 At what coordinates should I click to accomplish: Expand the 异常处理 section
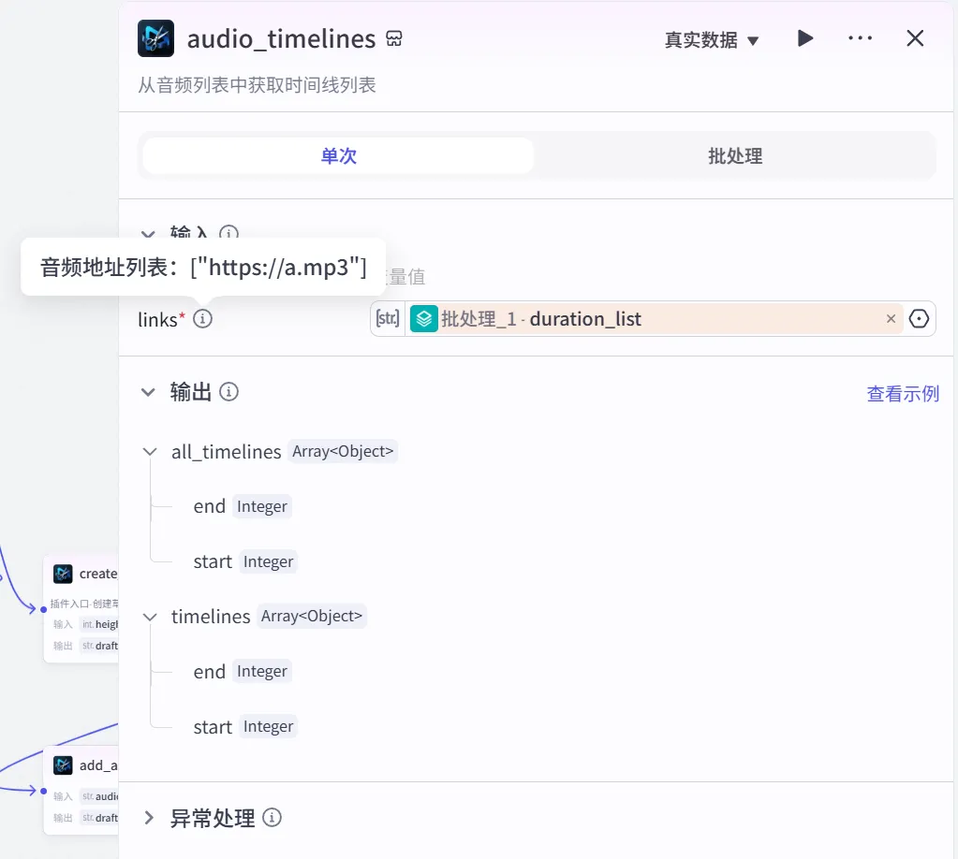coord(149,818)
